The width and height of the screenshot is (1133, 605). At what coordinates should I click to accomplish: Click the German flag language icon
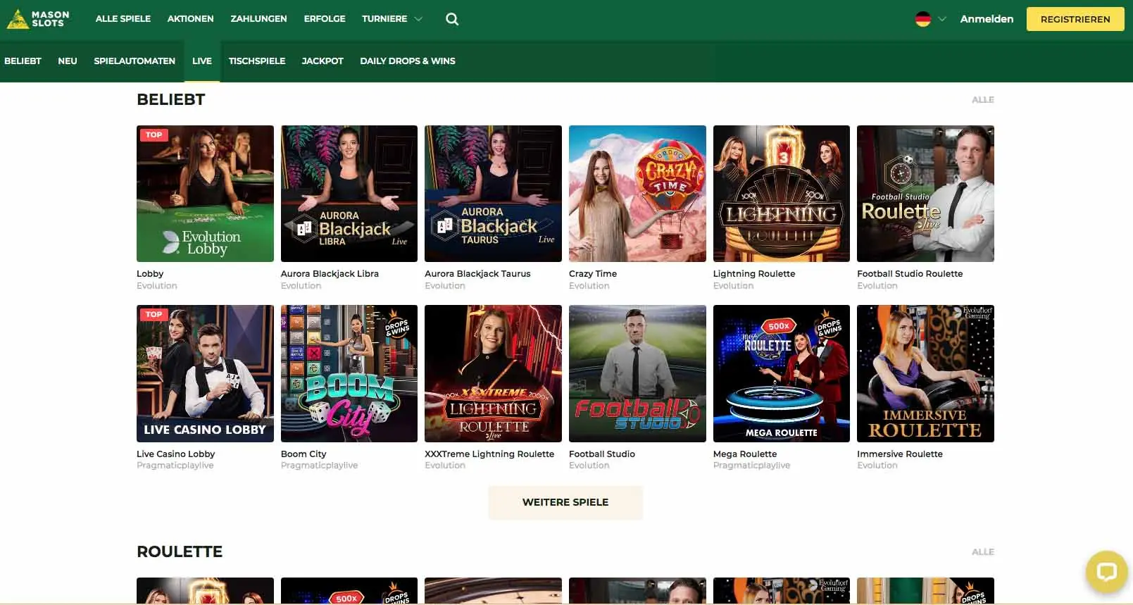tap(922, 19)
